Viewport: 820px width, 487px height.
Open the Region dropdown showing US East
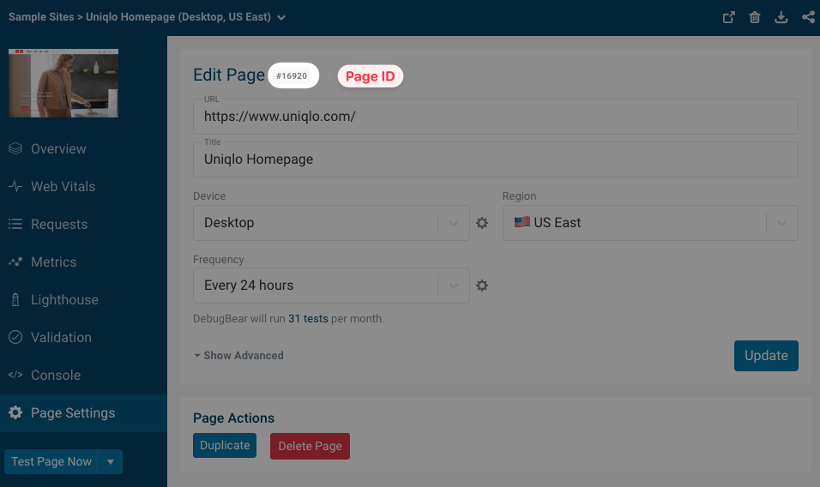650,223
